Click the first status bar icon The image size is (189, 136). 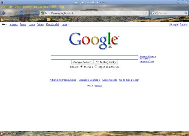(x=2, y=133)
